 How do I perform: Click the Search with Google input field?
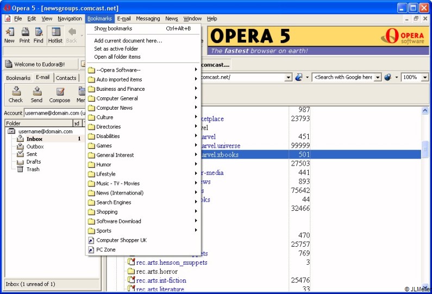[343, 77]
